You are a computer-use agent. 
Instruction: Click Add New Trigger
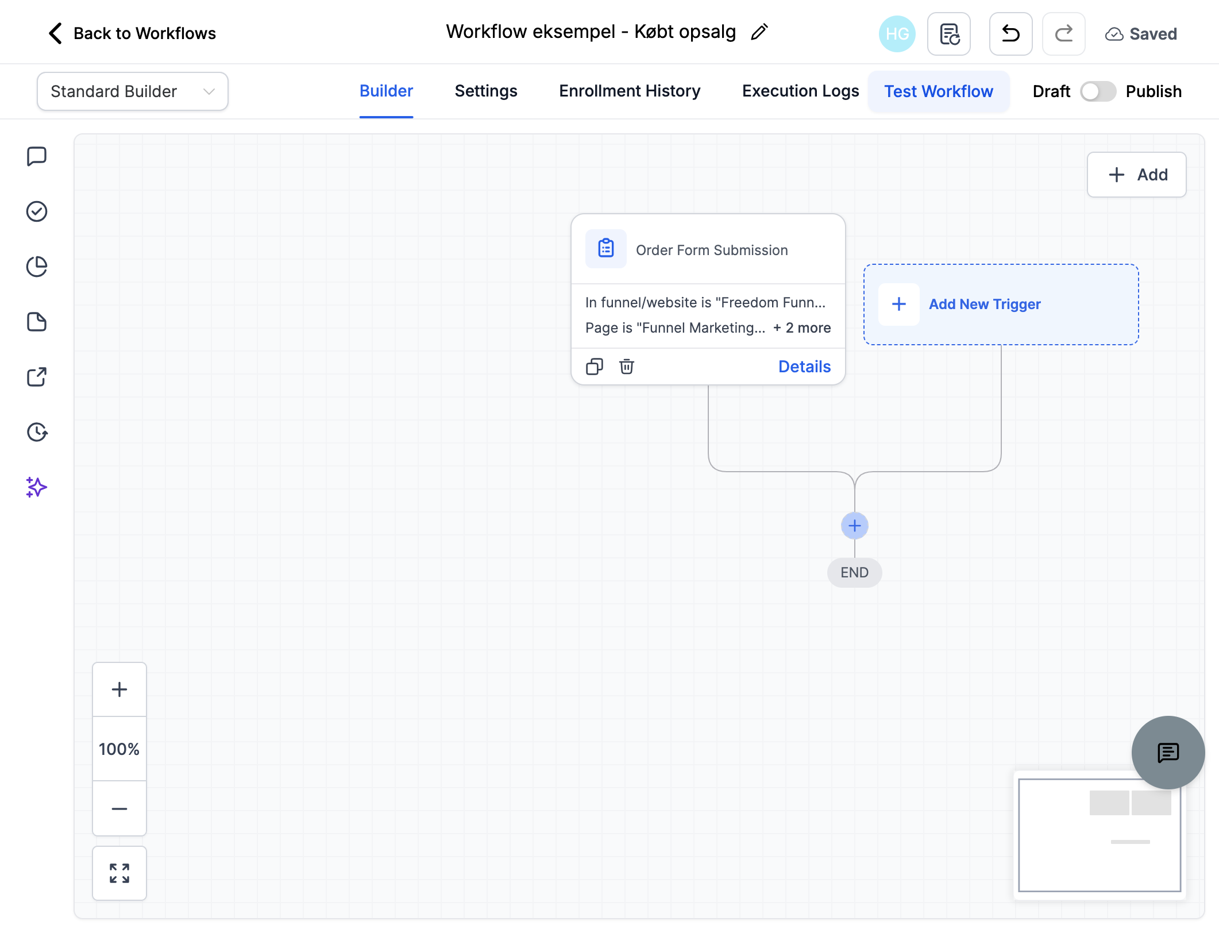(x=1001, y=304)
